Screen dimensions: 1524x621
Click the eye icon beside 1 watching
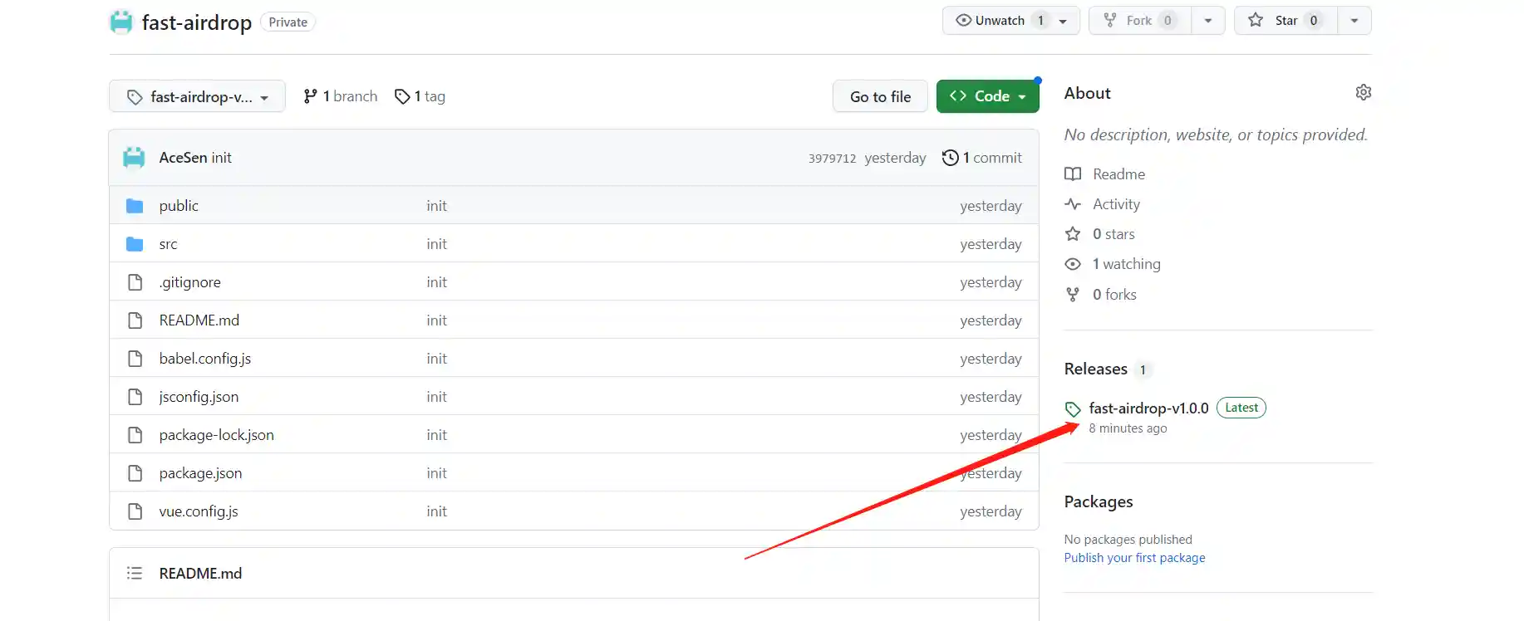pos(1073,264)
